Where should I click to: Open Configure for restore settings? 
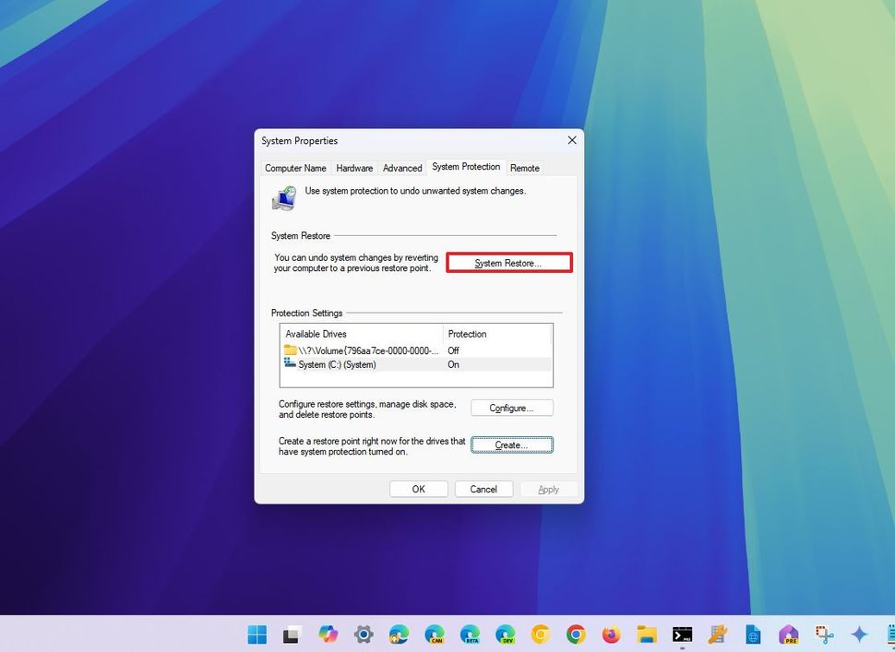point(512,408)
